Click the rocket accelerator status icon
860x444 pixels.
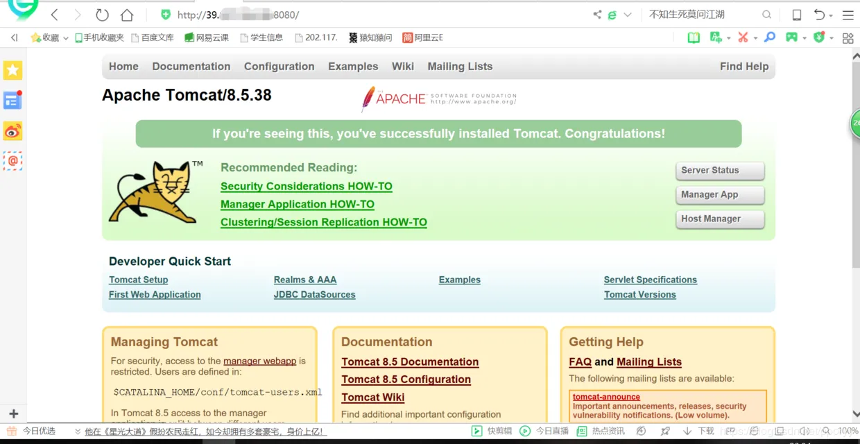pyautogui.click(x=665, y=431)
